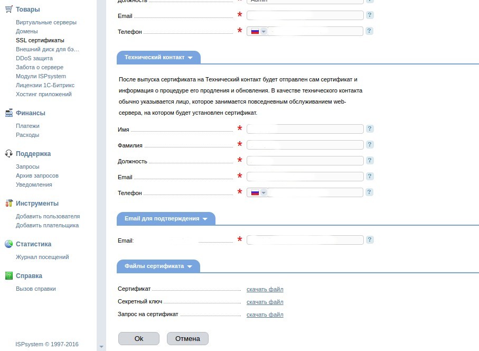Open Домены menu item
The image size is (479, 351).
point(27,31)
